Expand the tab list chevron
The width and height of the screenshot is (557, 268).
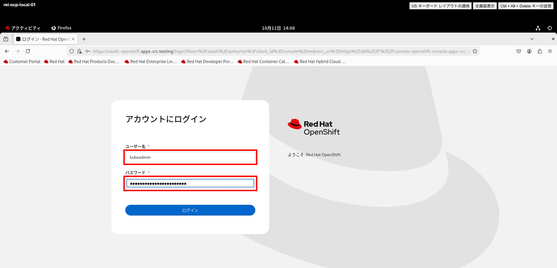coord(532,39)
